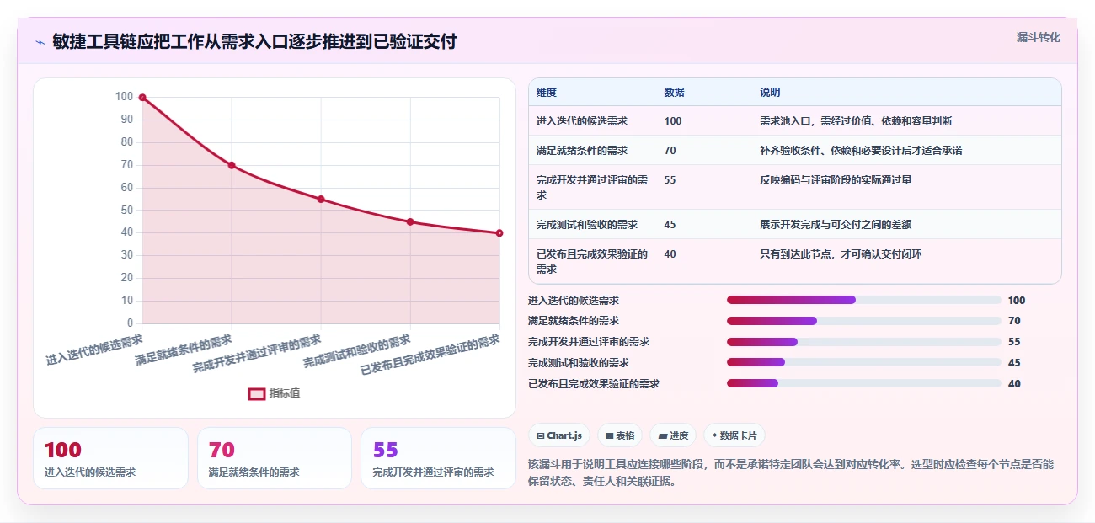This screenshot has width=1095, height=523.
Task: Click the chart data point at value 100
Action: [142, 98]
